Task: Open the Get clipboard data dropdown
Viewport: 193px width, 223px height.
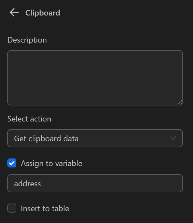Action: point(95,138)
